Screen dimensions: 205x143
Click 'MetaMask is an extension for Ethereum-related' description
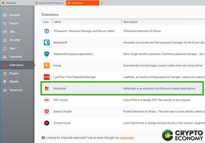point(159,88)
